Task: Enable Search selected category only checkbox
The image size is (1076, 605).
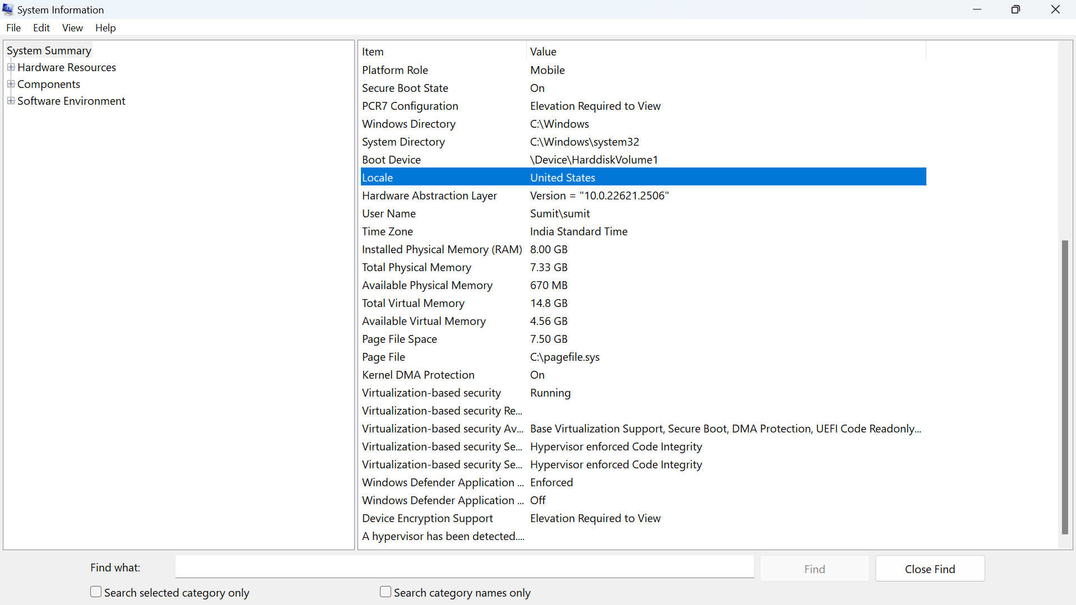Action: pyautogui.click(x=96, y=592)
